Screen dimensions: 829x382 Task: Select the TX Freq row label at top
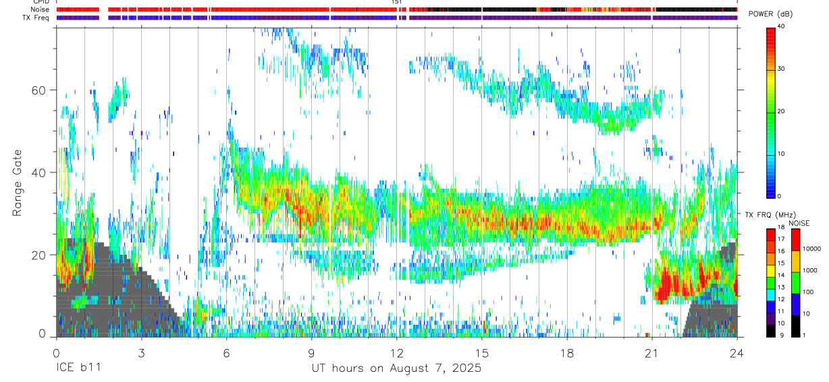click(x=36, y=18)
